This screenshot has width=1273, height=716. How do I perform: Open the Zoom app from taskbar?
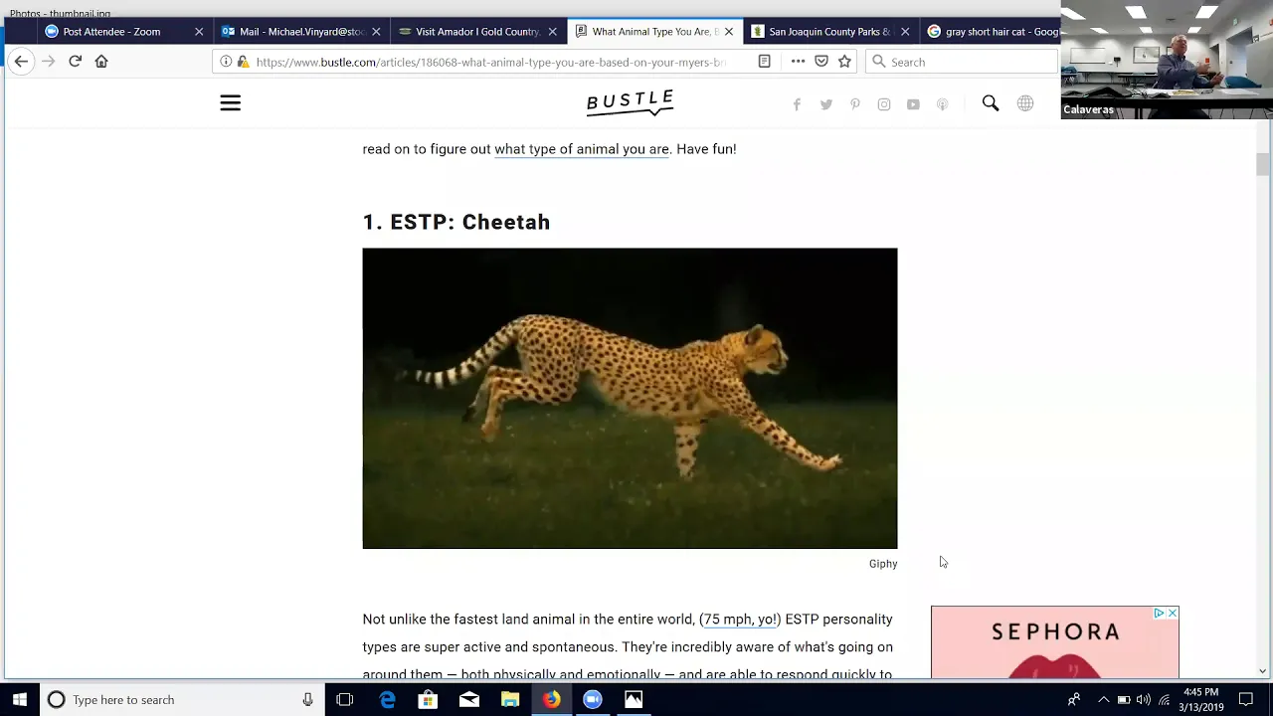[x=592, y=700]
